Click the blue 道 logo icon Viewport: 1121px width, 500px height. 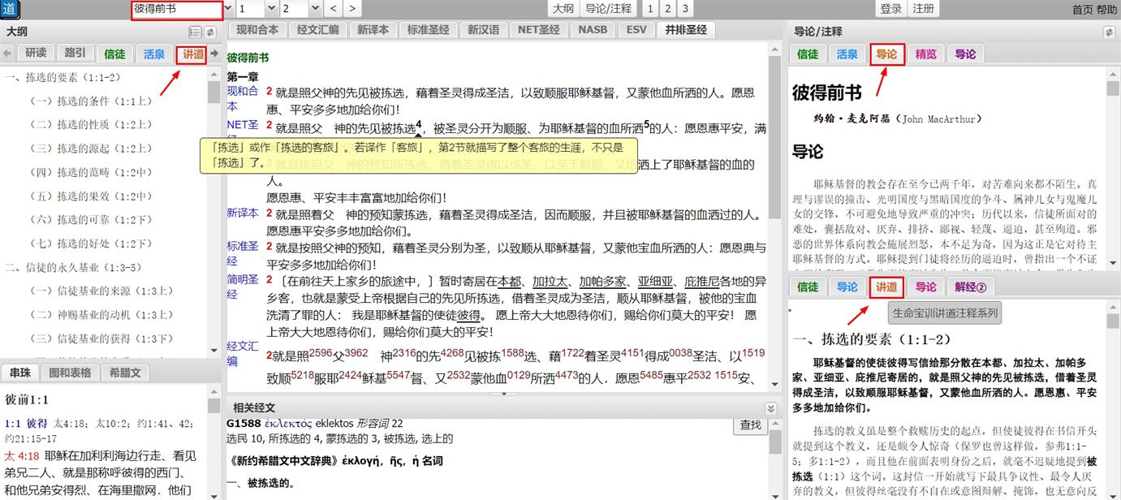(10, 9)
